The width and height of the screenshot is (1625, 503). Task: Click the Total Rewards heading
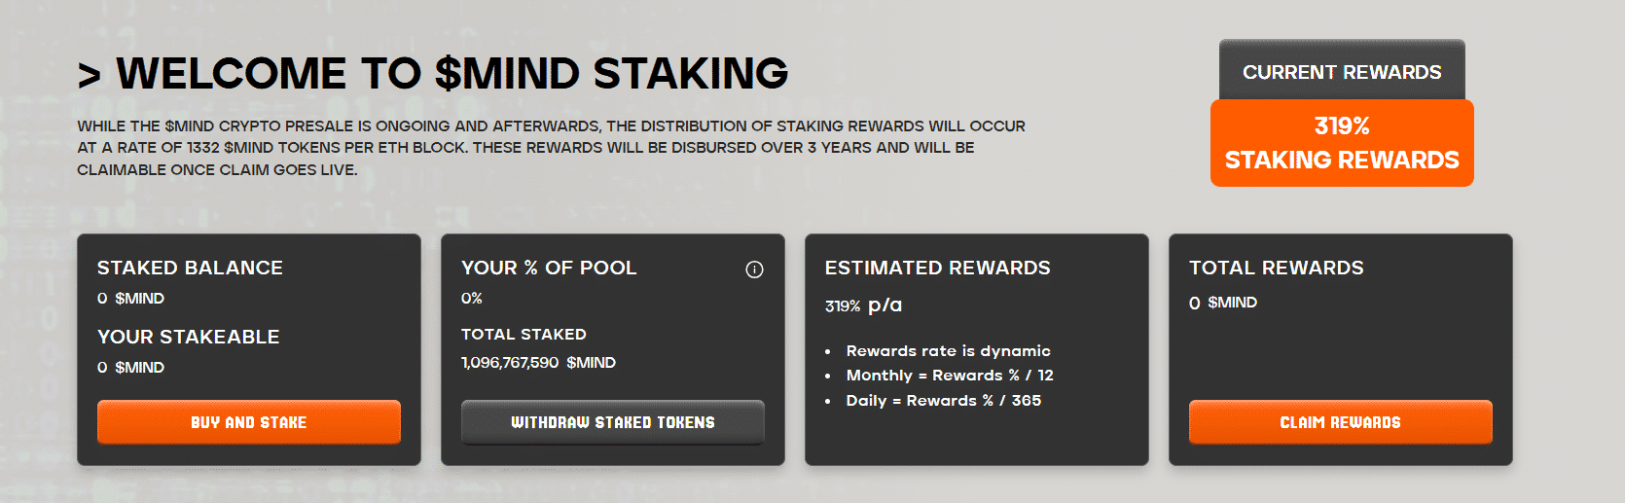tap(1276, 268)
